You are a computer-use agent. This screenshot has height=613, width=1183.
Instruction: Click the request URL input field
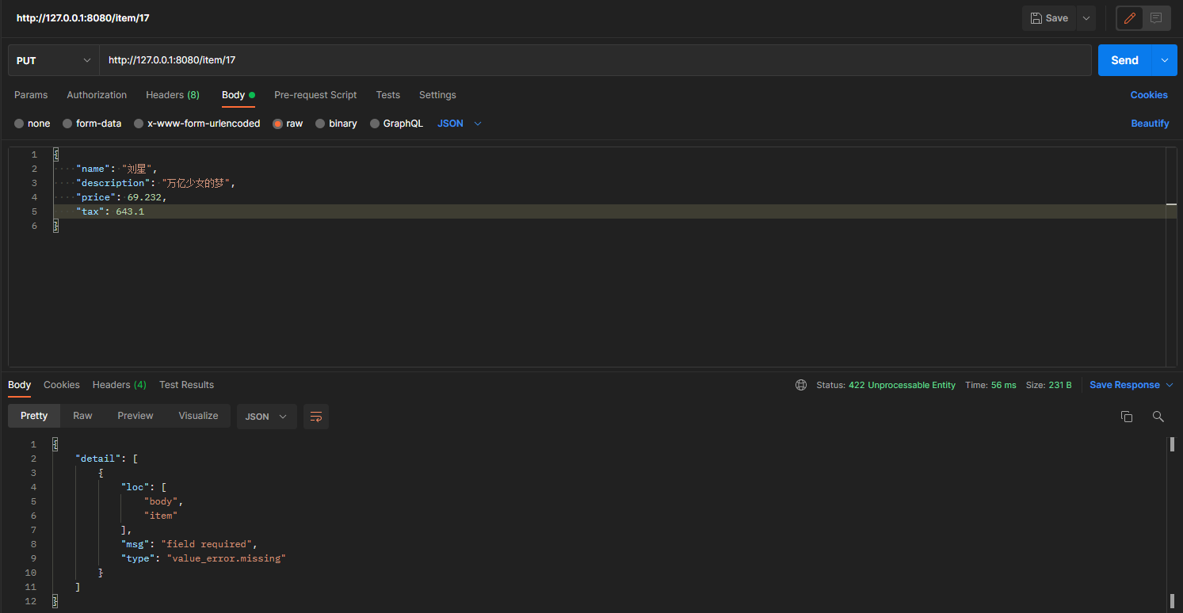click(x=594, y=60)
